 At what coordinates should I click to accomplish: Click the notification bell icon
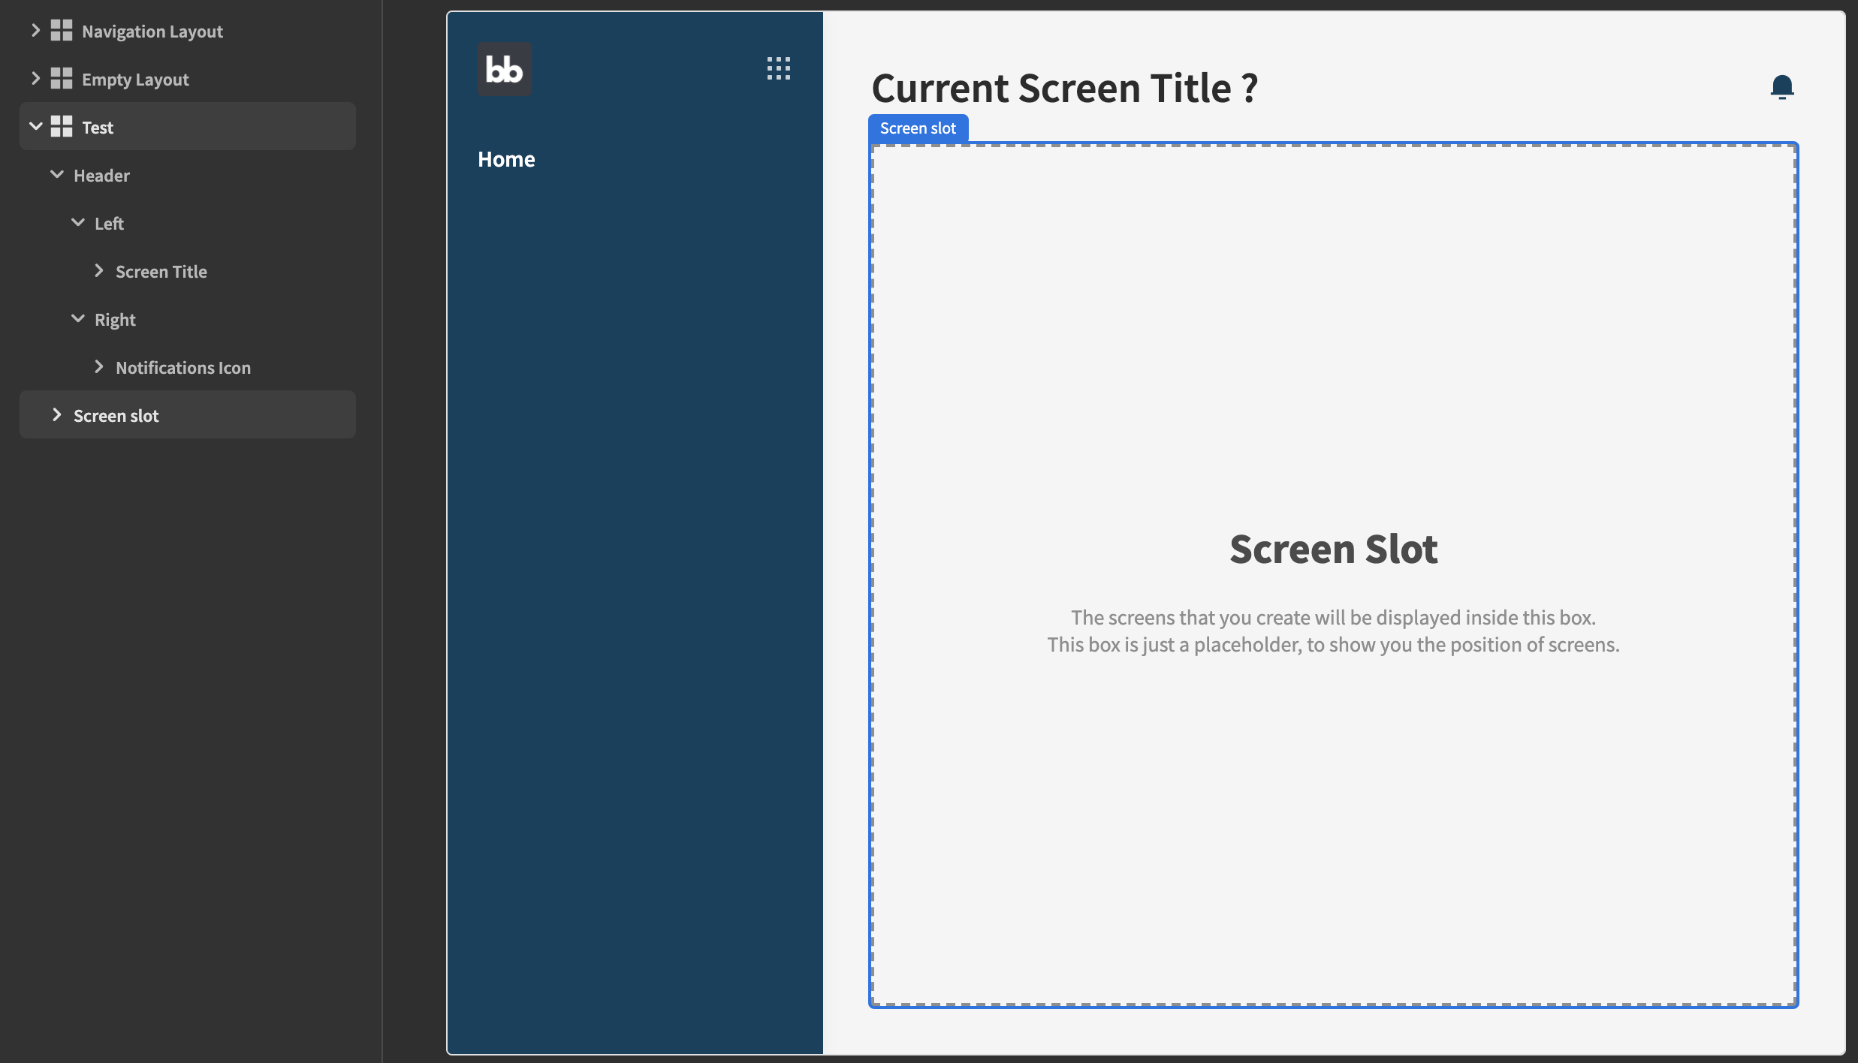[1781, 86]
